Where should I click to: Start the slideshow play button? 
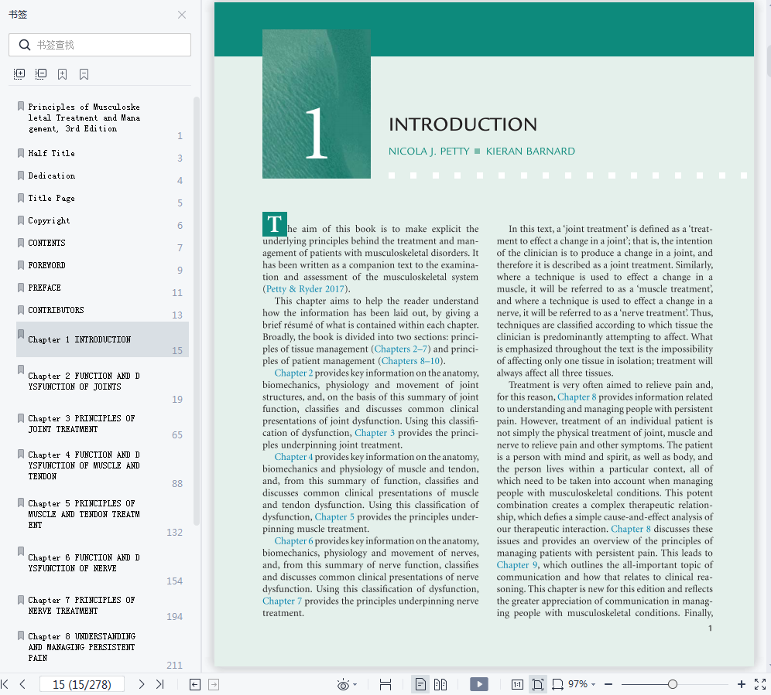tap(479, 684)
